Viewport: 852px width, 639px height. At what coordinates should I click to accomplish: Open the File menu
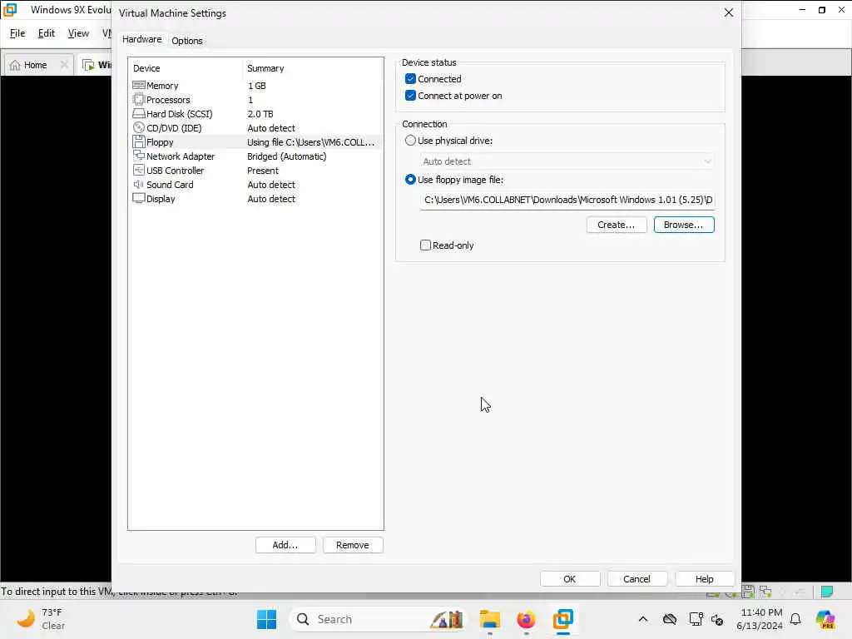(x=17, y=33)
